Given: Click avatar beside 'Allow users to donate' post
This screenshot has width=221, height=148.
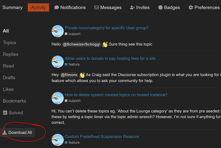Looking at the screenshot, I should point(58,62).
